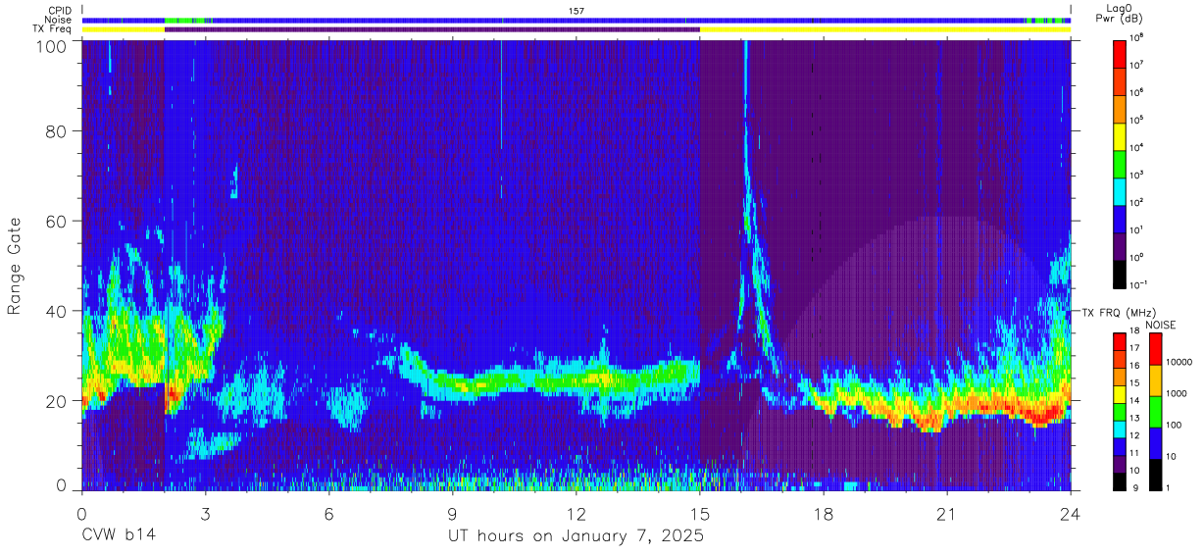The height and width of the screenshot is (556, 1204).
Task: Click the 'TX Freq' row label
Action: pos(54,29)
